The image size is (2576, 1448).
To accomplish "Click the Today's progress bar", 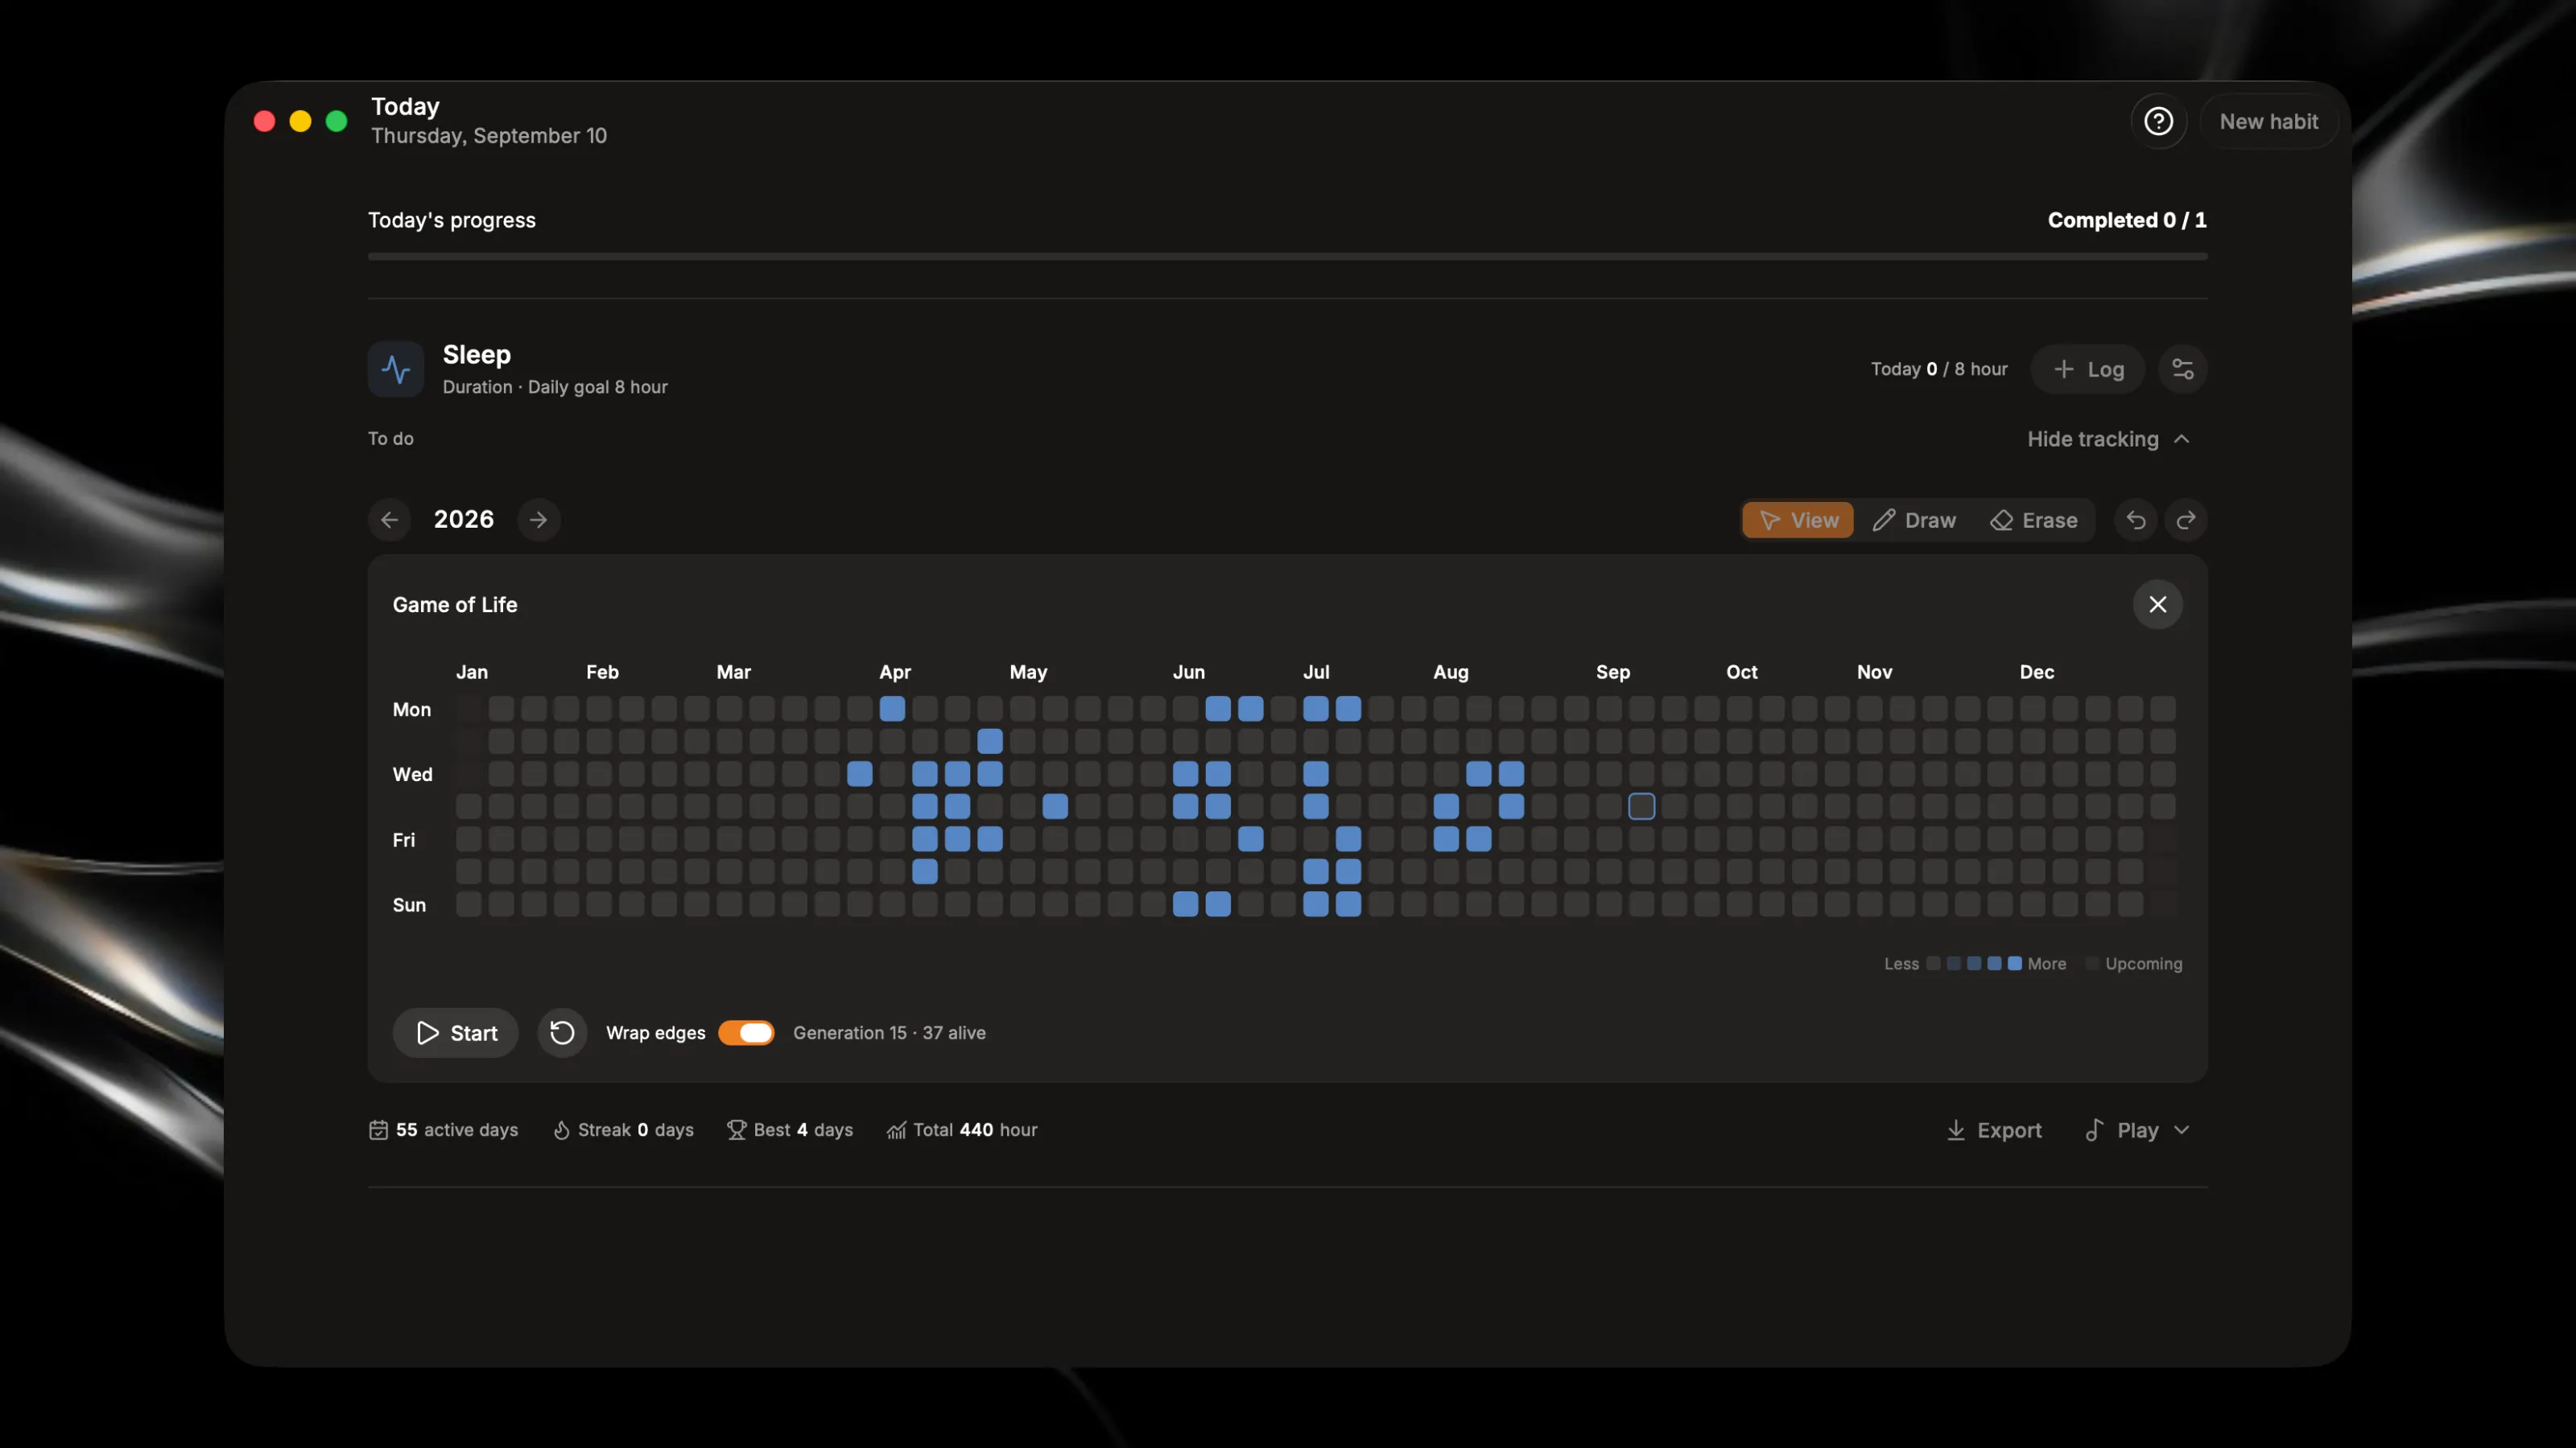I will click(1287, 257).
